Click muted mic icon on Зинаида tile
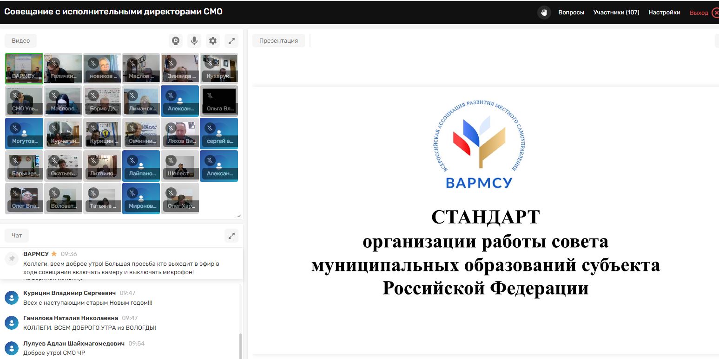The width and height of the screenshot is (719, 359). point(172,63)
